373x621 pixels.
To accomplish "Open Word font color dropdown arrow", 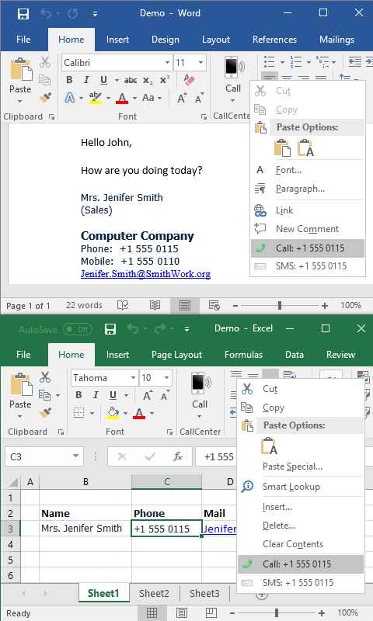I will [134, 98].
